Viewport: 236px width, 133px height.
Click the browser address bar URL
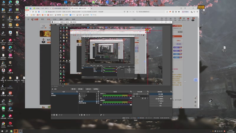tap(75, 12)
